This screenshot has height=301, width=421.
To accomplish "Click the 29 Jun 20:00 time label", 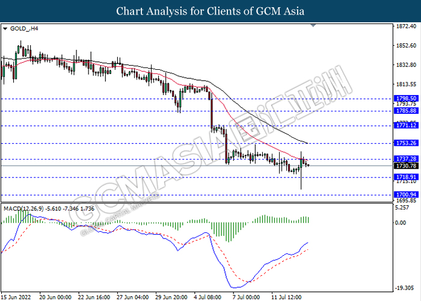I will click(171, 297).
